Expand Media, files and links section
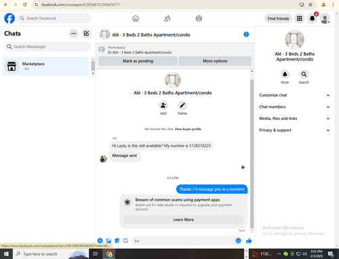Screen dimensions: 339x259 tap(294, 119)
